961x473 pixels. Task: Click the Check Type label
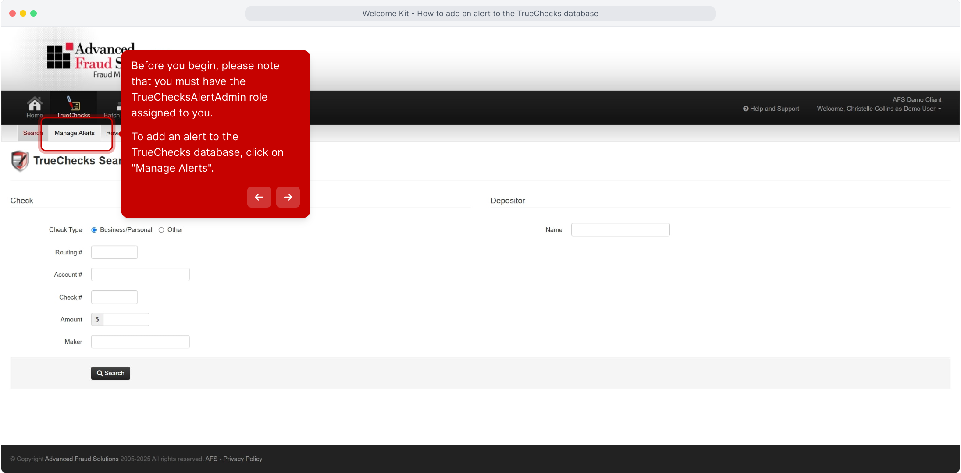66,230
